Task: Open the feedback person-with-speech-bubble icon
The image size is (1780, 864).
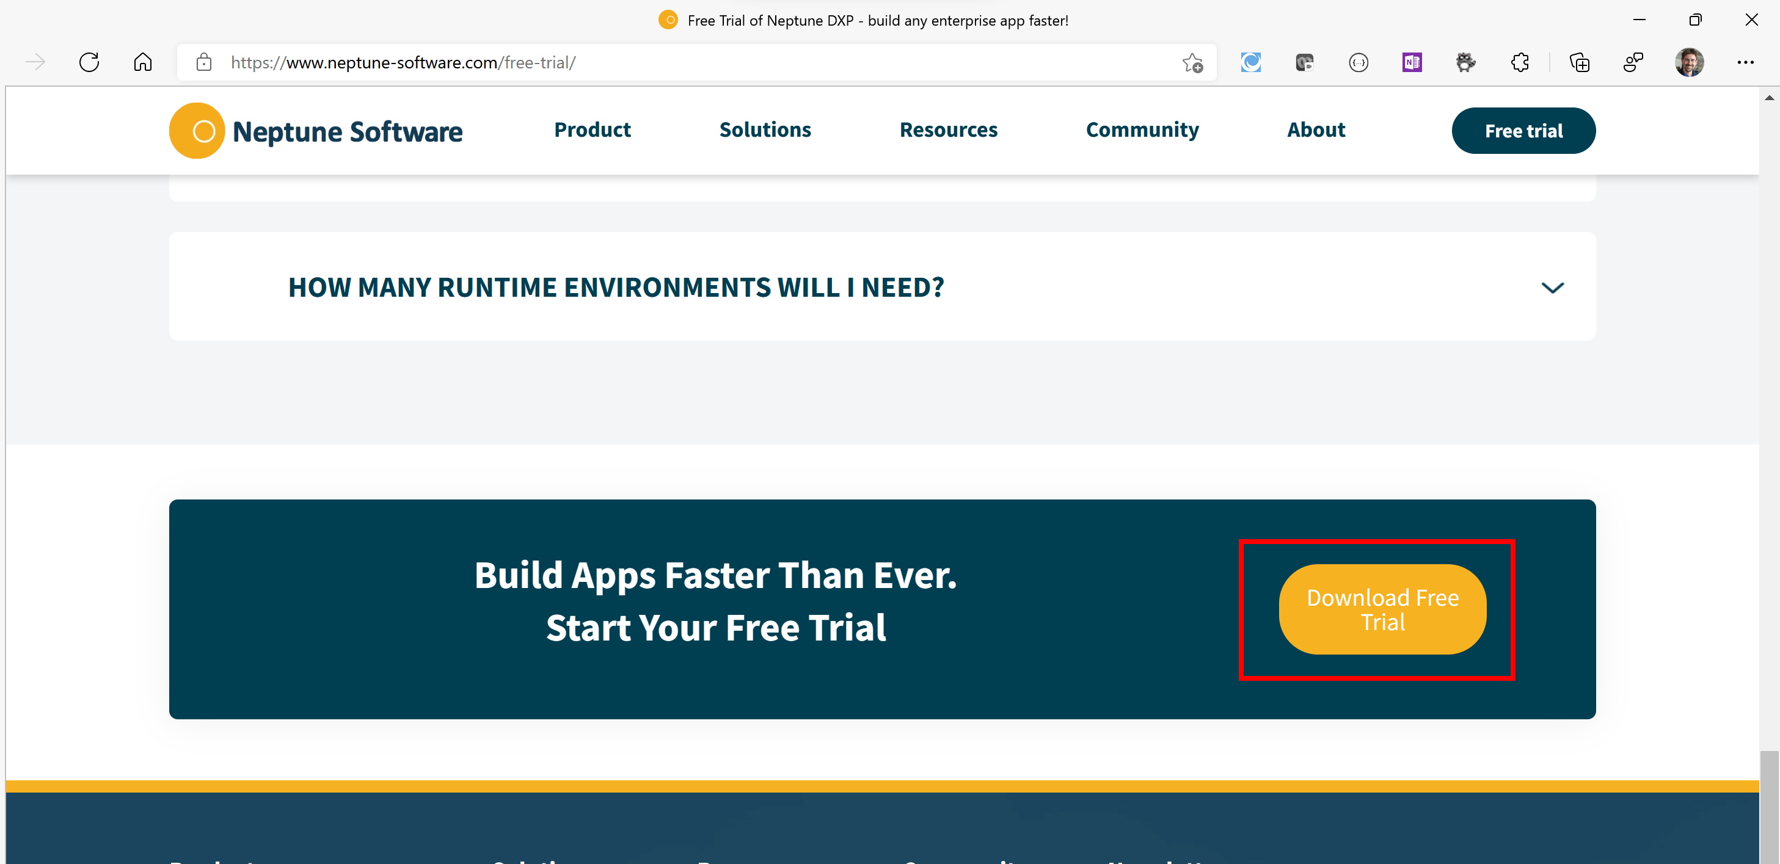Action: (1633, 62)
